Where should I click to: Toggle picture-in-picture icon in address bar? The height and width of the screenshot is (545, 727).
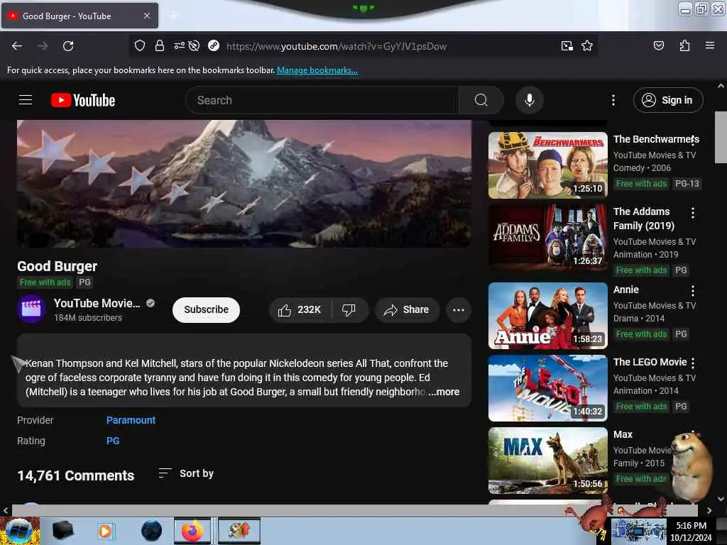click(x=567, y=45)
